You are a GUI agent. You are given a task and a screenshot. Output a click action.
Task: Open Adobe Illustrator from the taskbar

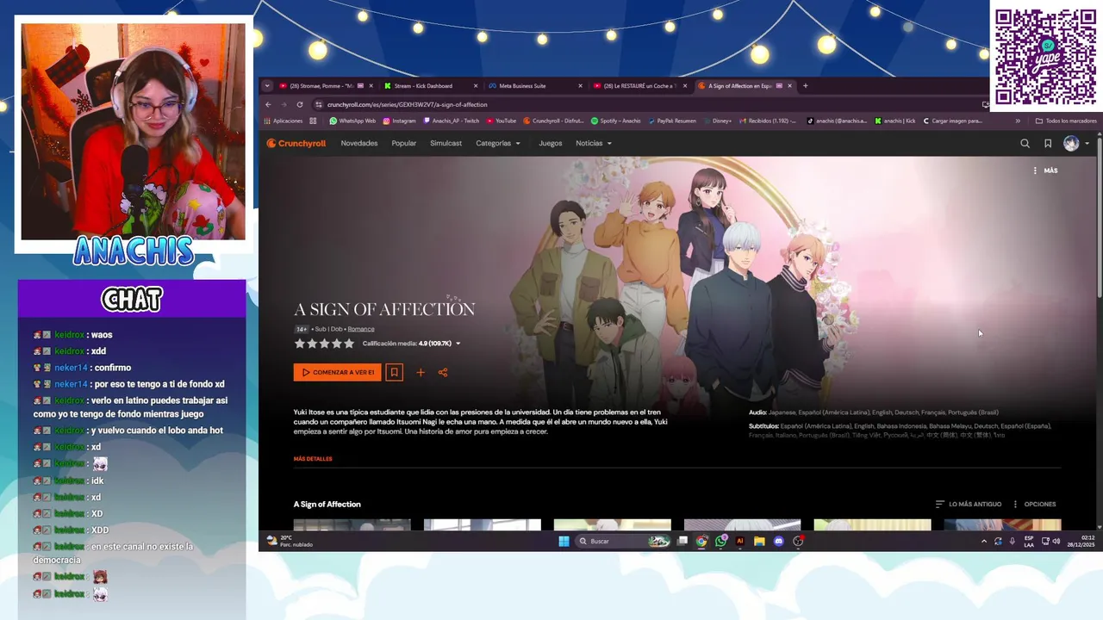740,541
